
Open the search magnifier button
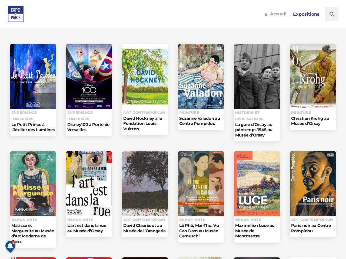point(332,14)
